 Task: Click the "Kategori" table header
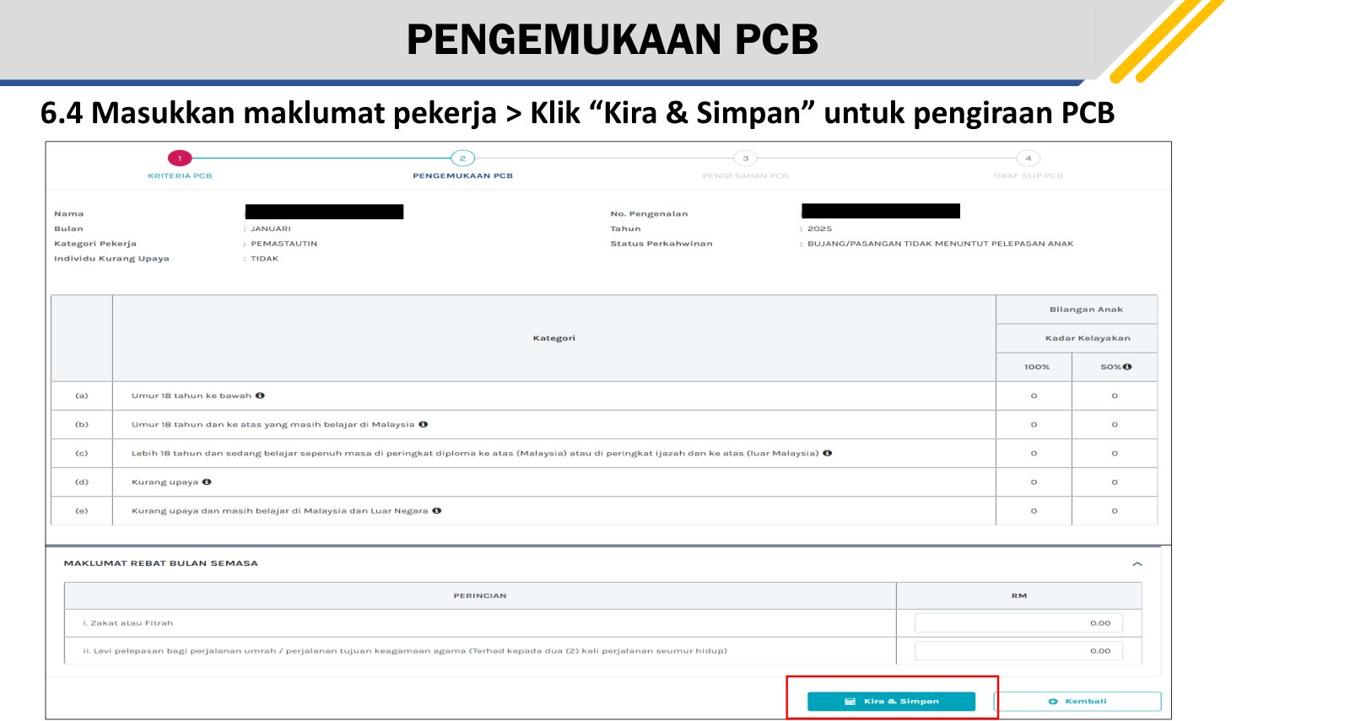click(x=553, y=338)
